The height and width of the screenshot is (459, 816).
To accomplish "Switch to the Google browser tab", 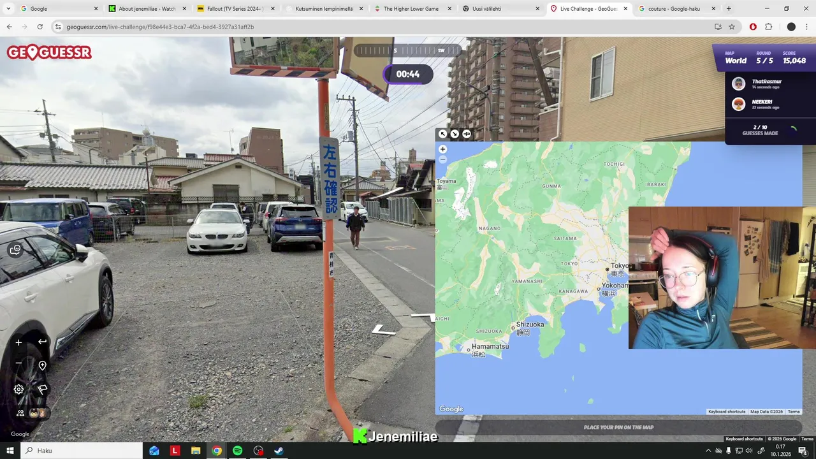I will click(x=54, y=9).
